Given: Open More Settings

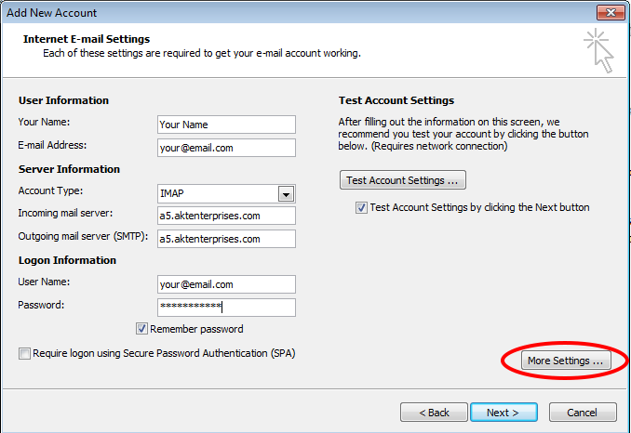Looking at the screenshot, I should coord(566,361).
